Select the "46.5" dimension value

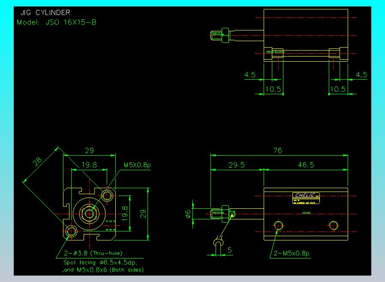(306, 165)
